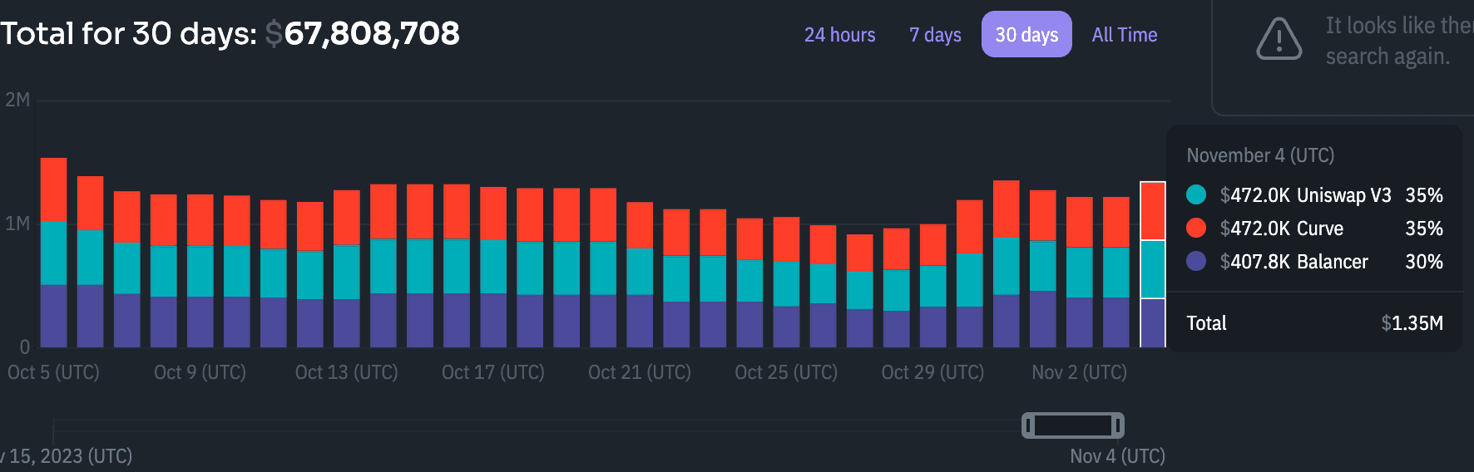Click the Oct 9 (UTC) axis label

[x=200, y=372]
